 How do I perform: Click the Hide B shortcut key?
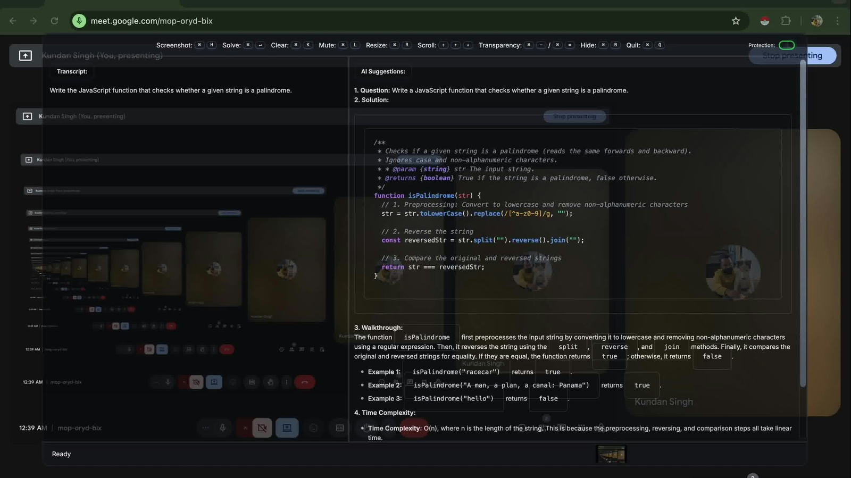coord(615,45)
